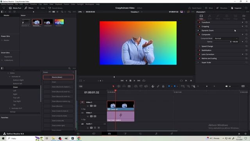The width and height of the screenshot is (250, 141).
Task: Click the viewer scrubber bar
Action: point(136,77)
